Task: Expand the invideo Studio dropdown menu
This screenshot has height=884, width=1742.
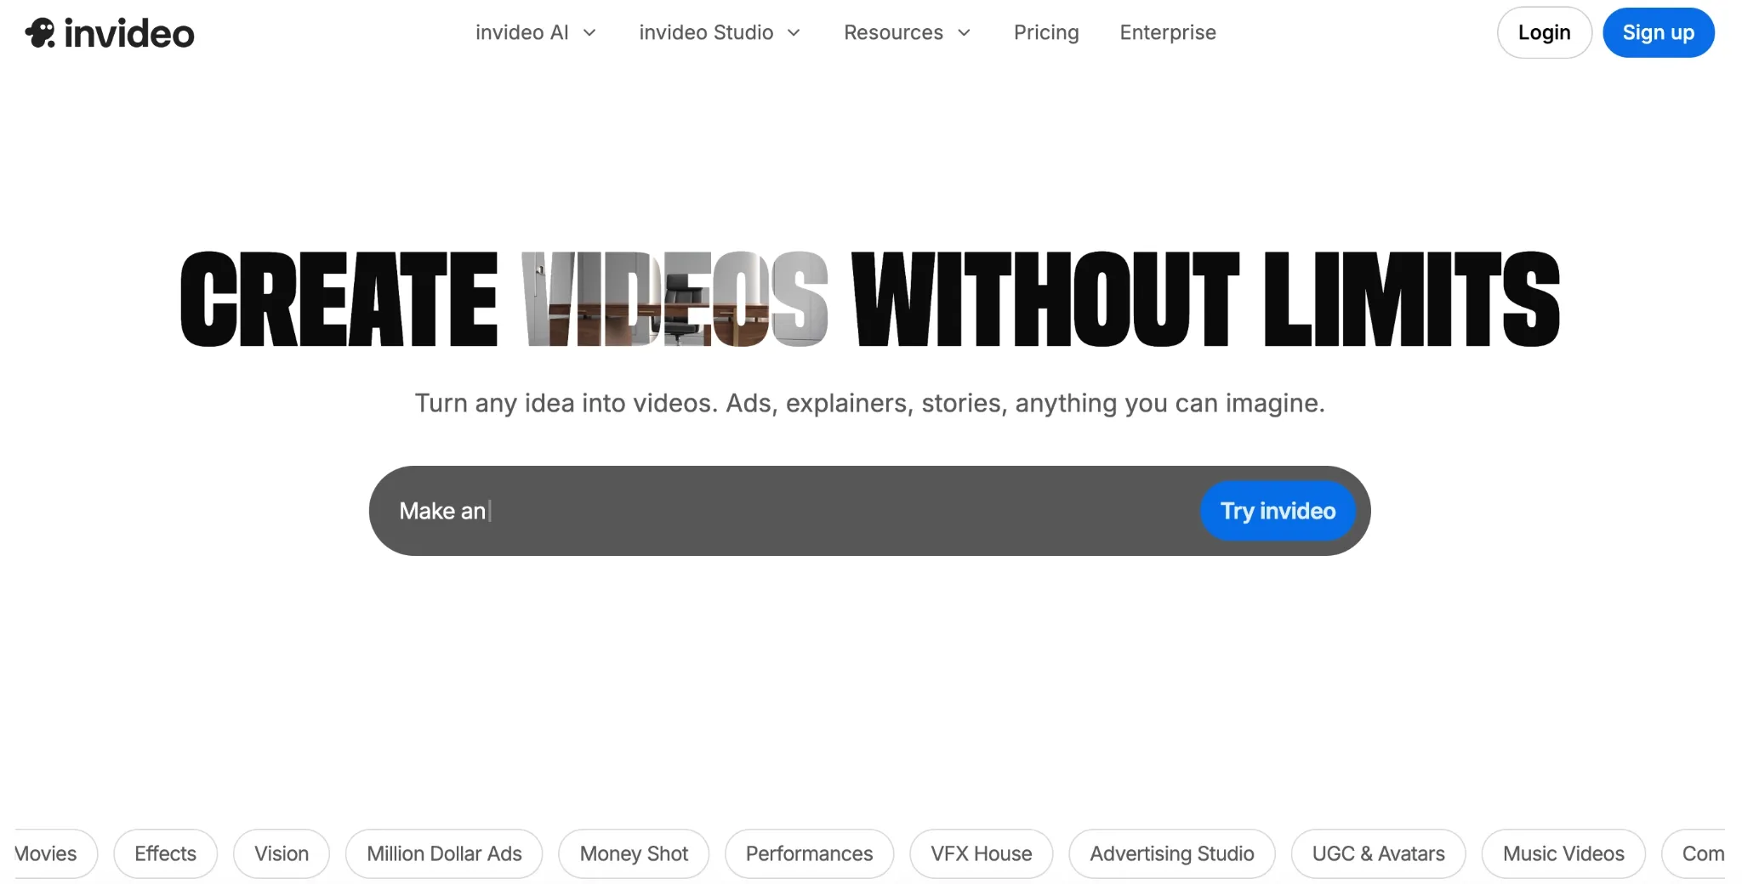Action: coord(720,32)
